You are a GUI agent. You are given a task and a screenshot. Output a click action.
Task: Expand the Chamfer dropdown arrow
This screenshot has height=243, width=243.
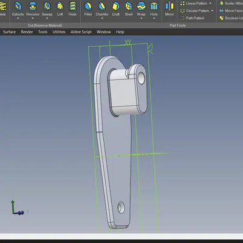(x=102, y=19)
